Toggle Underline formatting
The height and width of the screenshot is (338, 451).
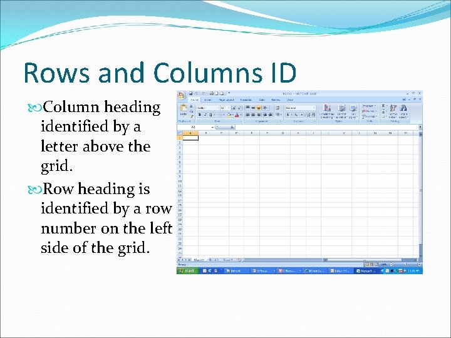211,115
